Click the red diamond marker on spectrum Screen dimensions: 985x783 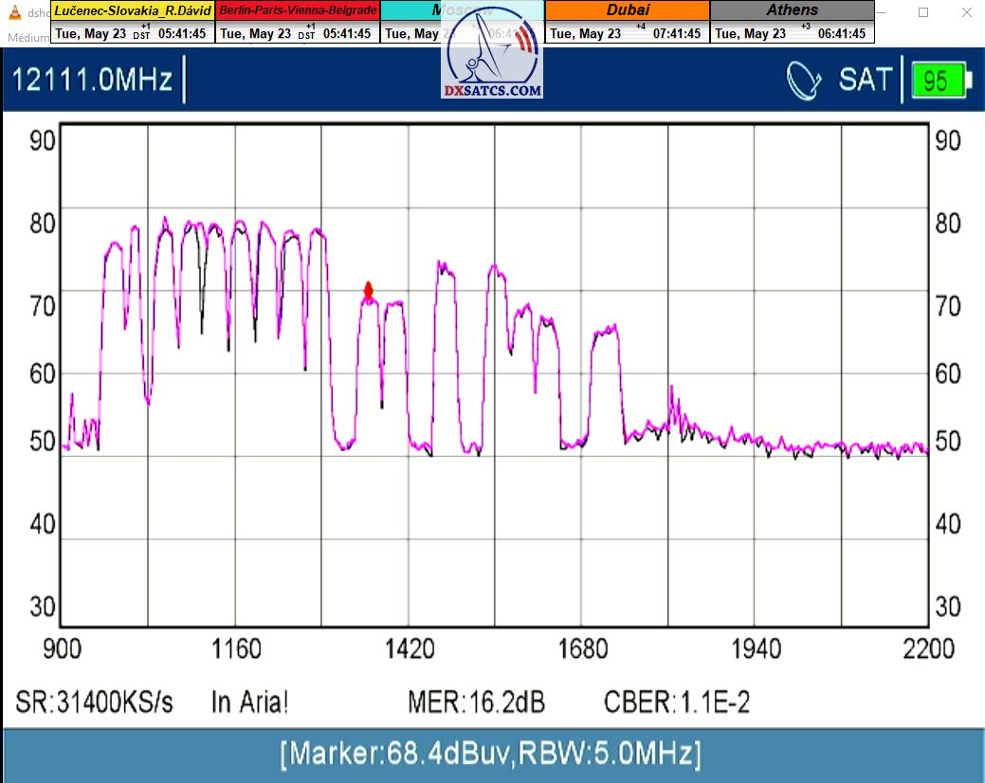tap(369, 291)
